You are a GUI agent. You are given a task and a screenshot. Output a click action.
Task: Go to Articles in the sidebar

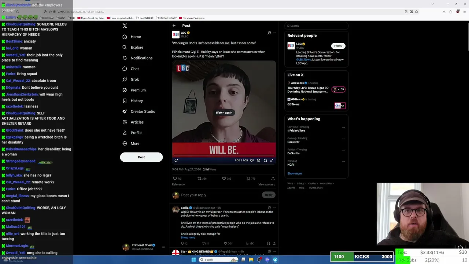133,122
